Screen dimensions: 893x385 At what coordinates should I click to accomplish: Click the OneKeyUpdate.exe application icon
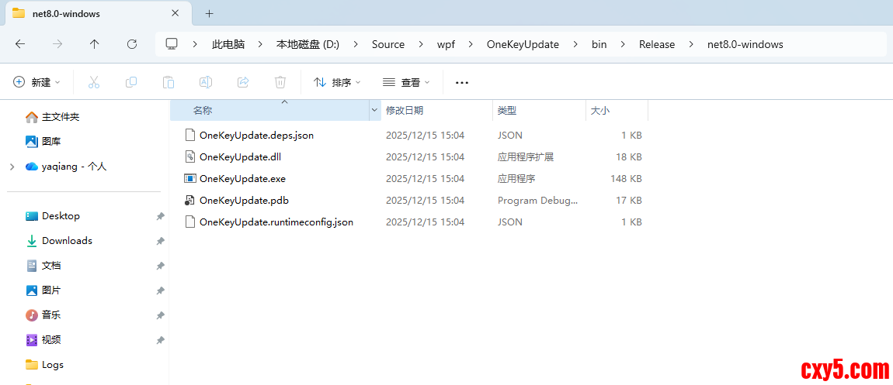(189, 178)
